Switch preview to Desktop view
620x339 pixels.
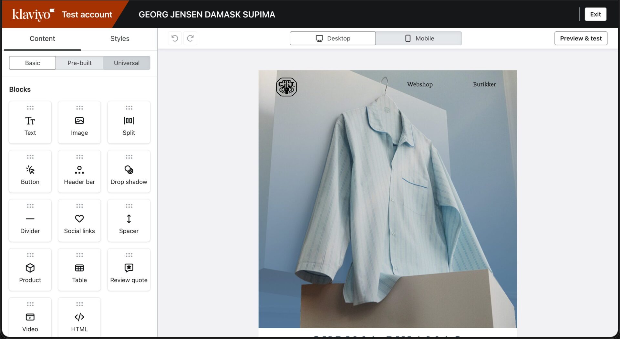(x=333, y=38)
